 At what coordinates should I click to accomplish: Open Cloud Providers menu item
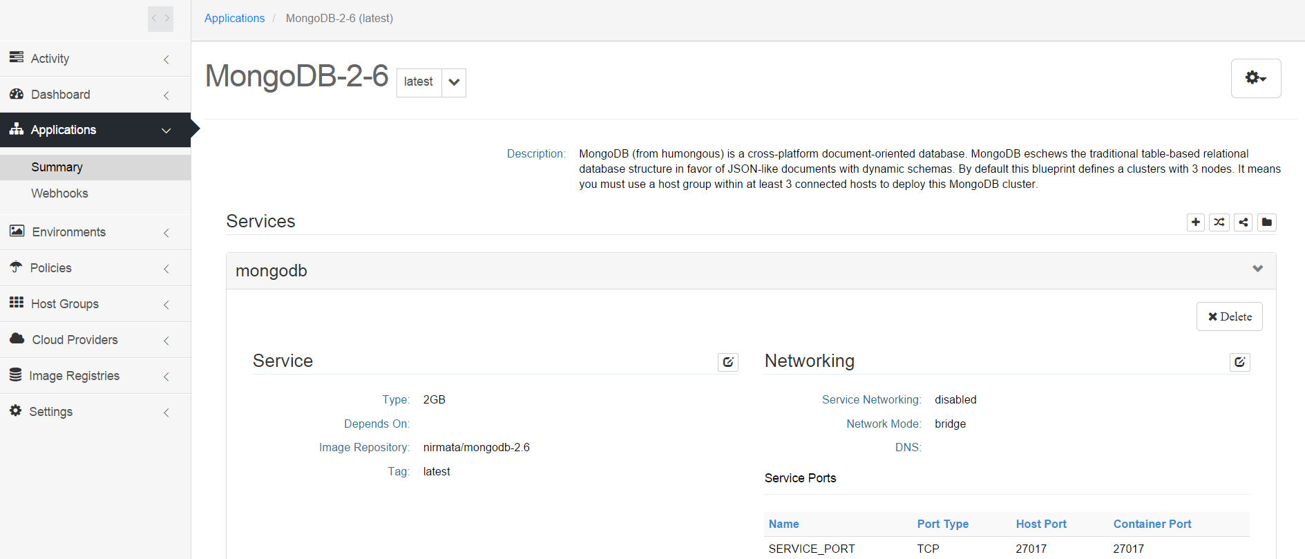click(x=95, y=340)
